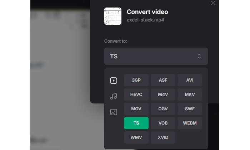Click the dropdown up-down chevron arrows
This screenshot has height=150, width=250.
pos(199,56)
